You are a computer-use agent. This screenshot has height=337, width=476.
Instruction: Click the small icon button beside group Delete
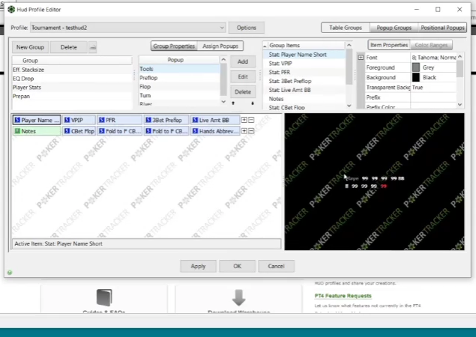(x=93, y=47)
